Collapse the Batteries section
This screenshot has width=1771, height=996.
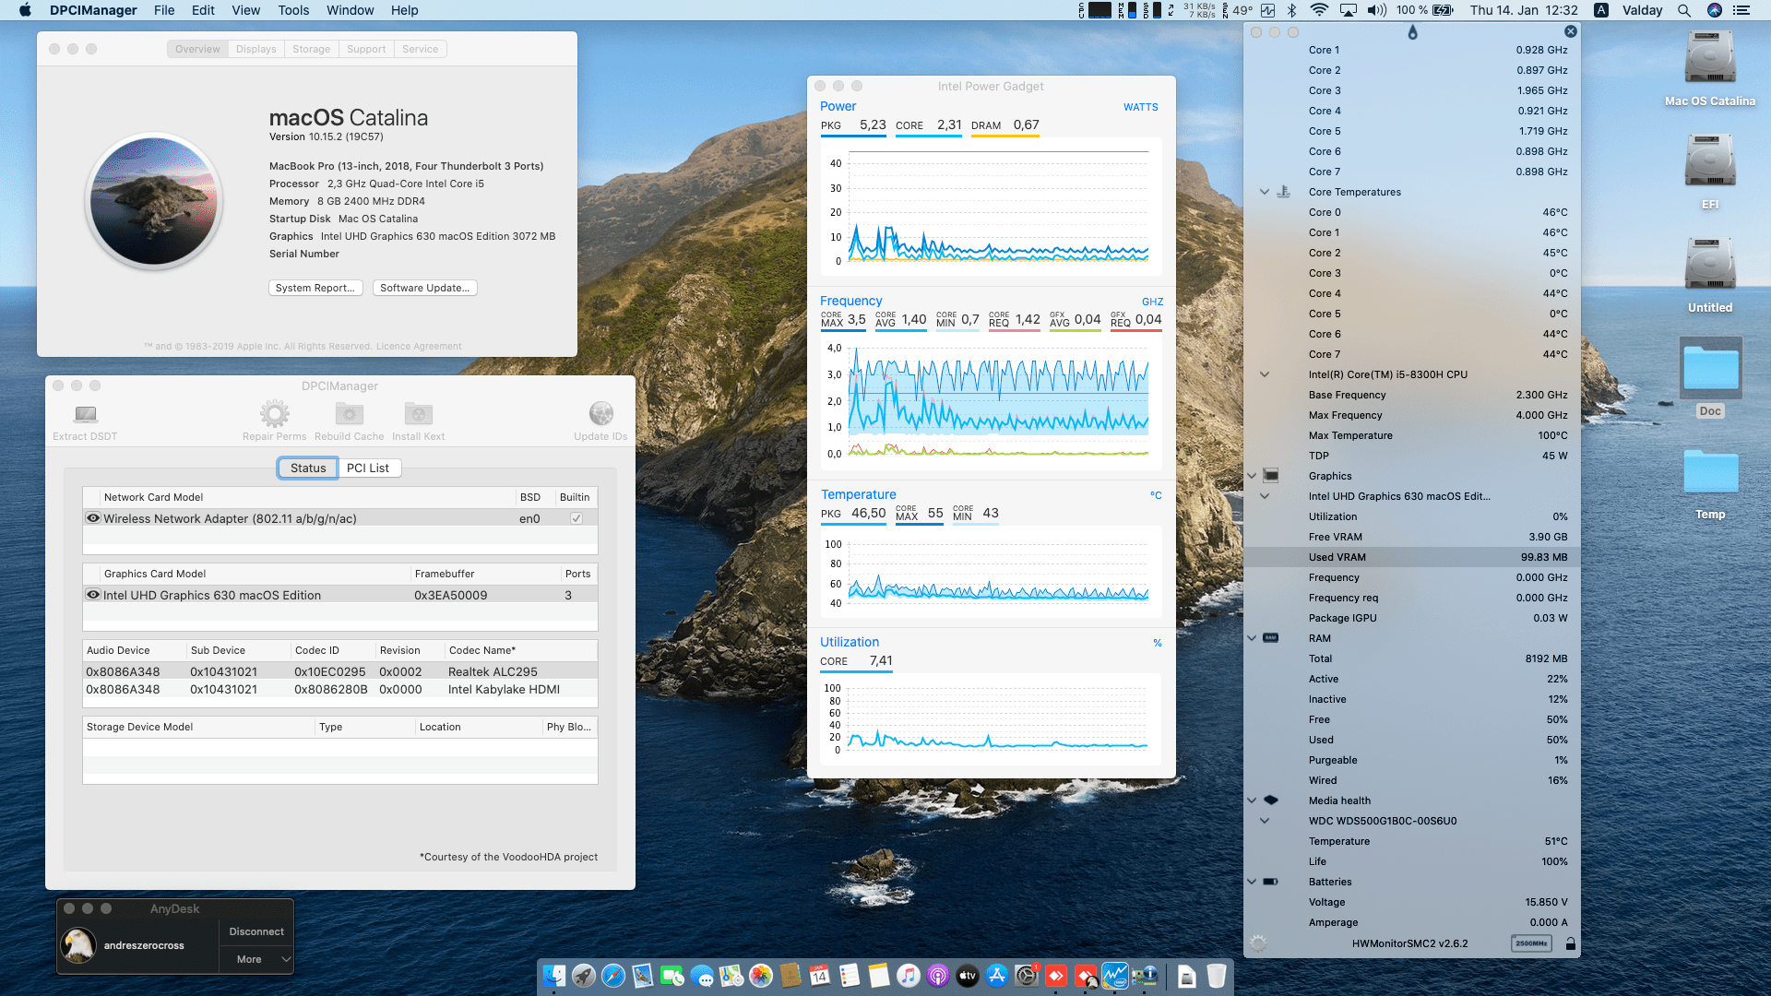[1252, 882]
